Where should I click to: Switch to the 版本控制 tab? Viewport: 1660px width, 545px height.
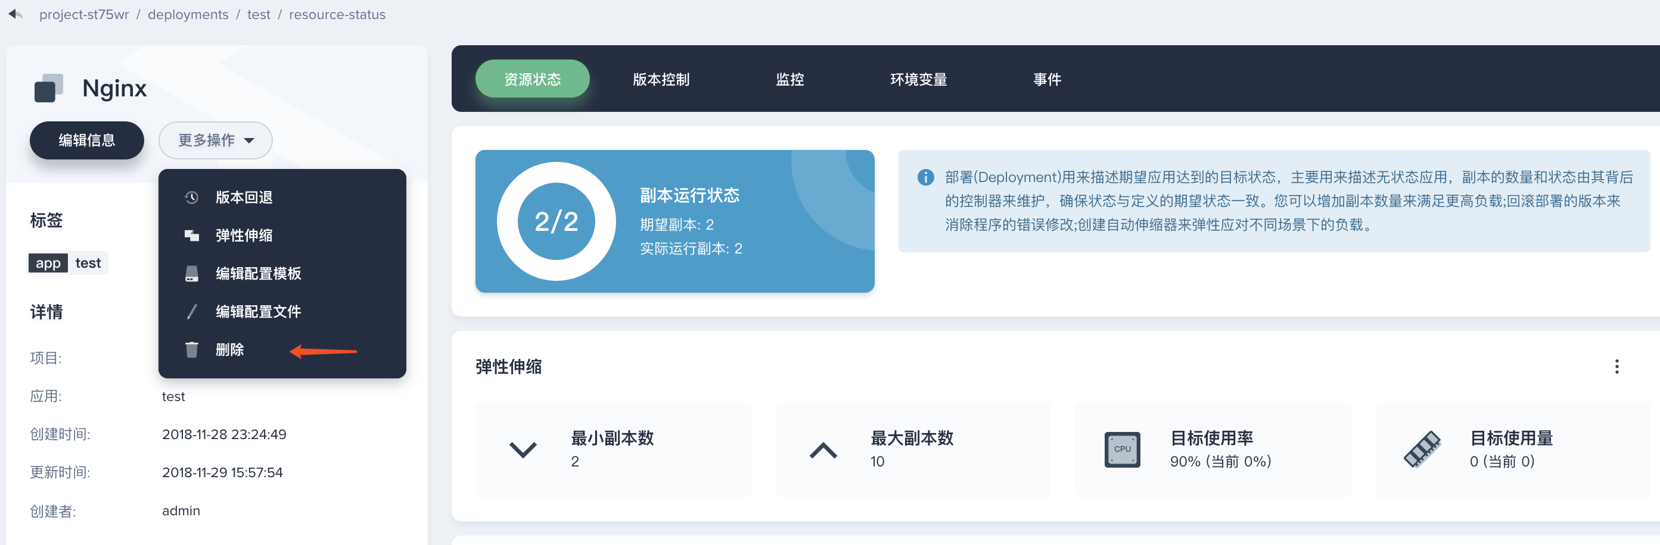click(661, 79)
